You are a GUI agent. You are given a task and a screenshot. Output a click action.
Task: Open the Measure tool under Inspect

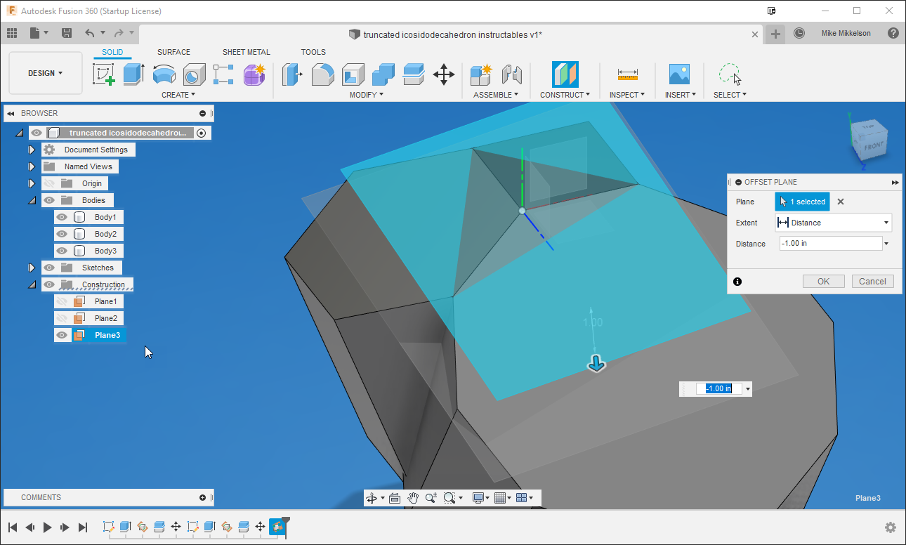(627, 74)
